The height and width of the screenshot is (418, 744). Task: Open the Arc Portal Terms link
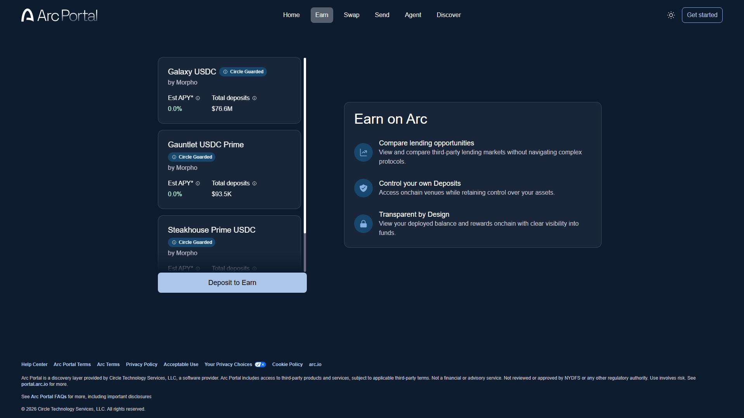(72, 364)
